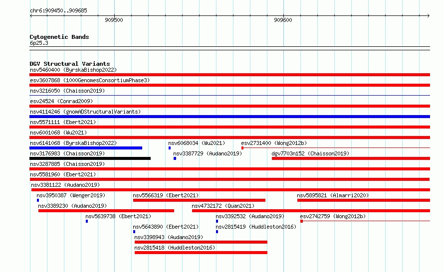Select the nsv3216050 (Chaisson2019) label
The image size is (444, 272).
point(67,91)
